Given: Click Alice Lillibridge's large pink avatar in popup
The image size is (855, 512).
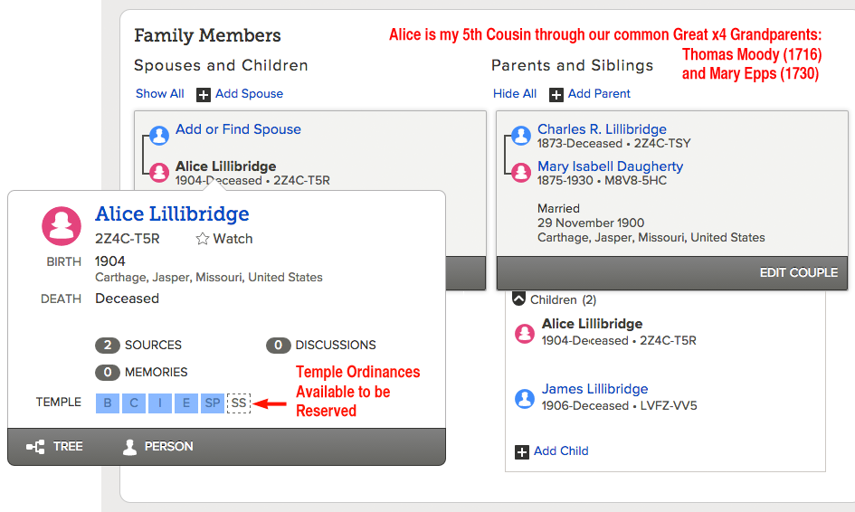Looking at the screenshot, I should (x=62, y=226).
